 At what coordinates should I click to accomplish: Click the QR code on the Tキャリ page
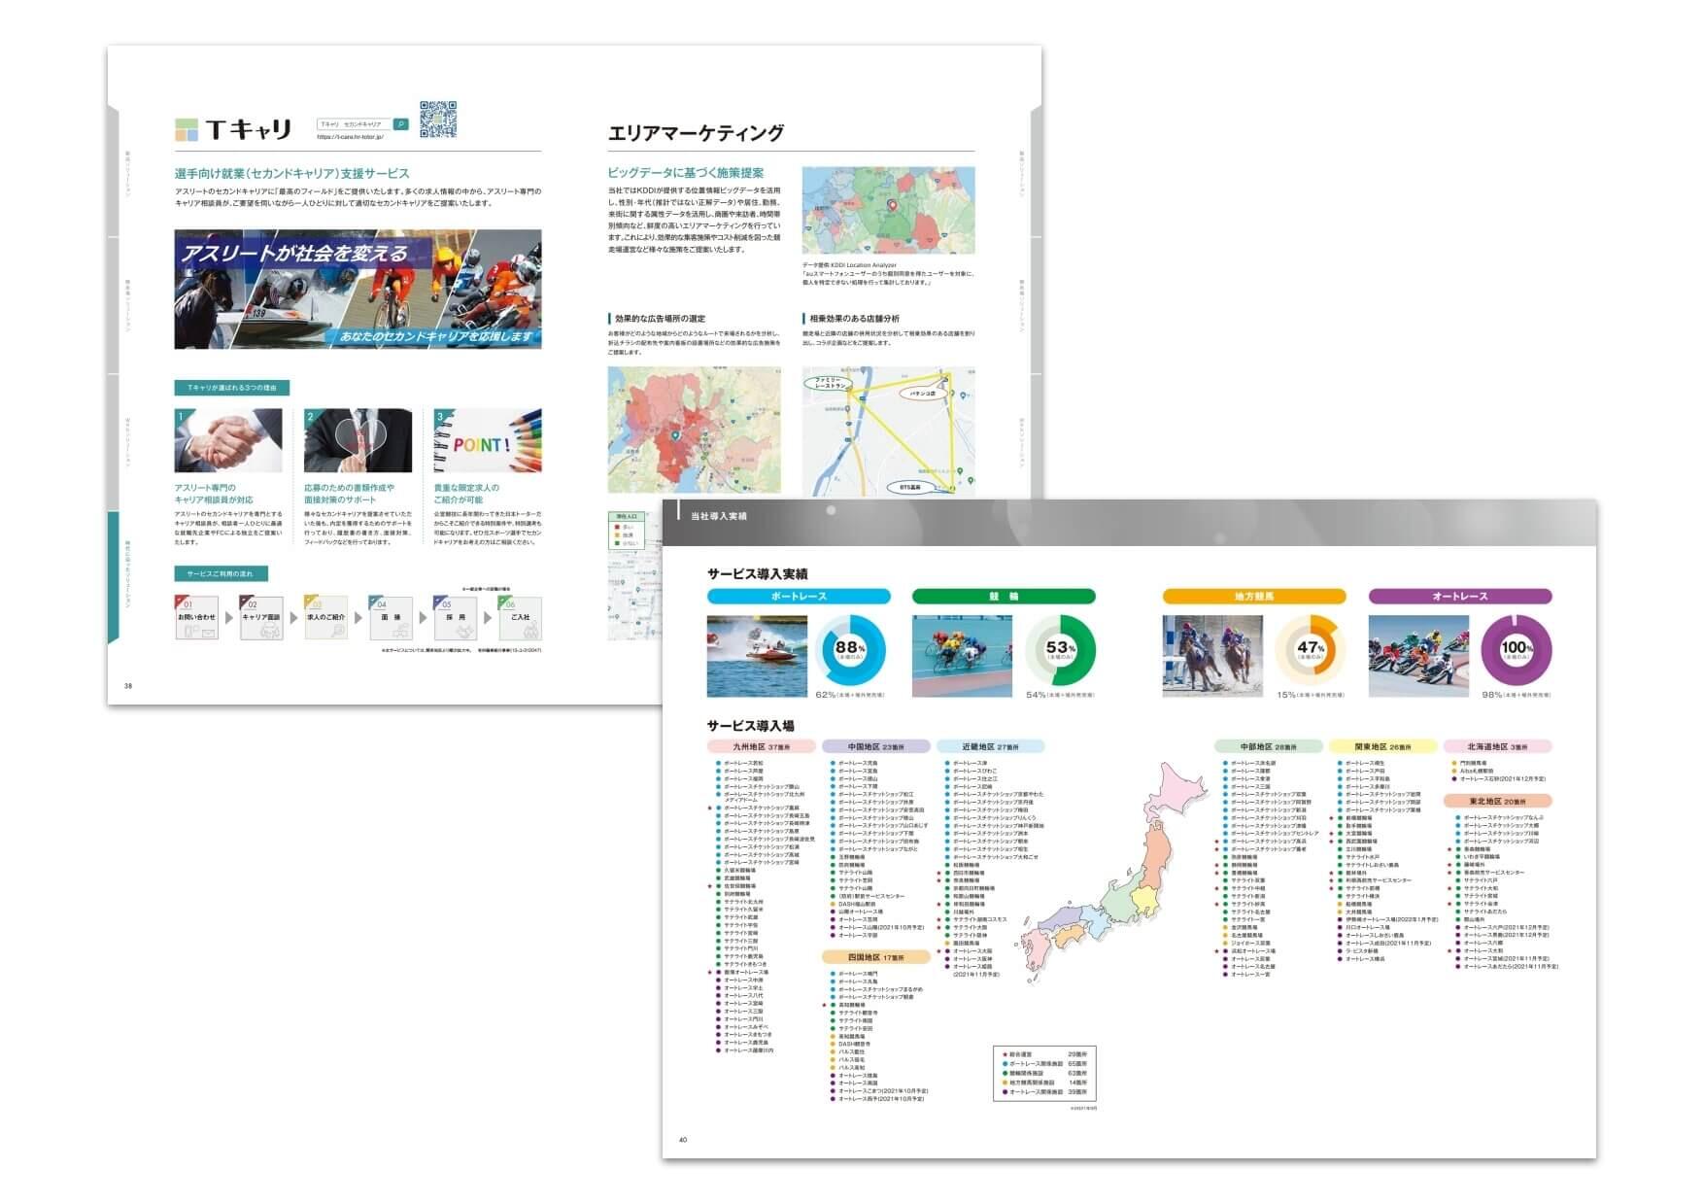point(438,119)
